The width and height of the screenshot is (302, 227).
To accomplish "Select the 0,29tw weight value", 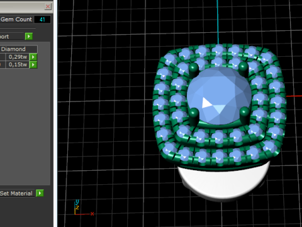I will (x=17, y=57).
